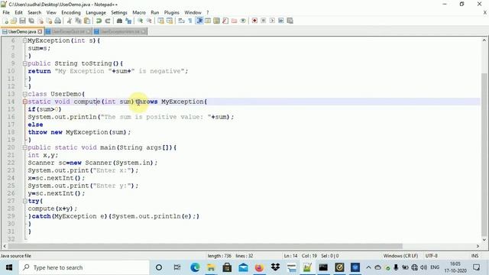
Task: Save the file using the Save icon
Action: (22, 21)
